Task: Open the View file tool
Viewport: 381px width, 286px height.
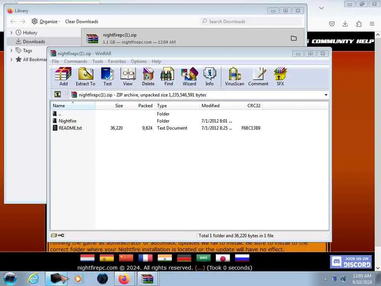Action: 128,77
